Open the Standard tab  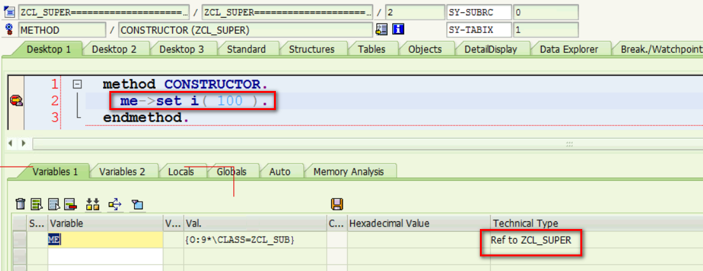point(246,50)
